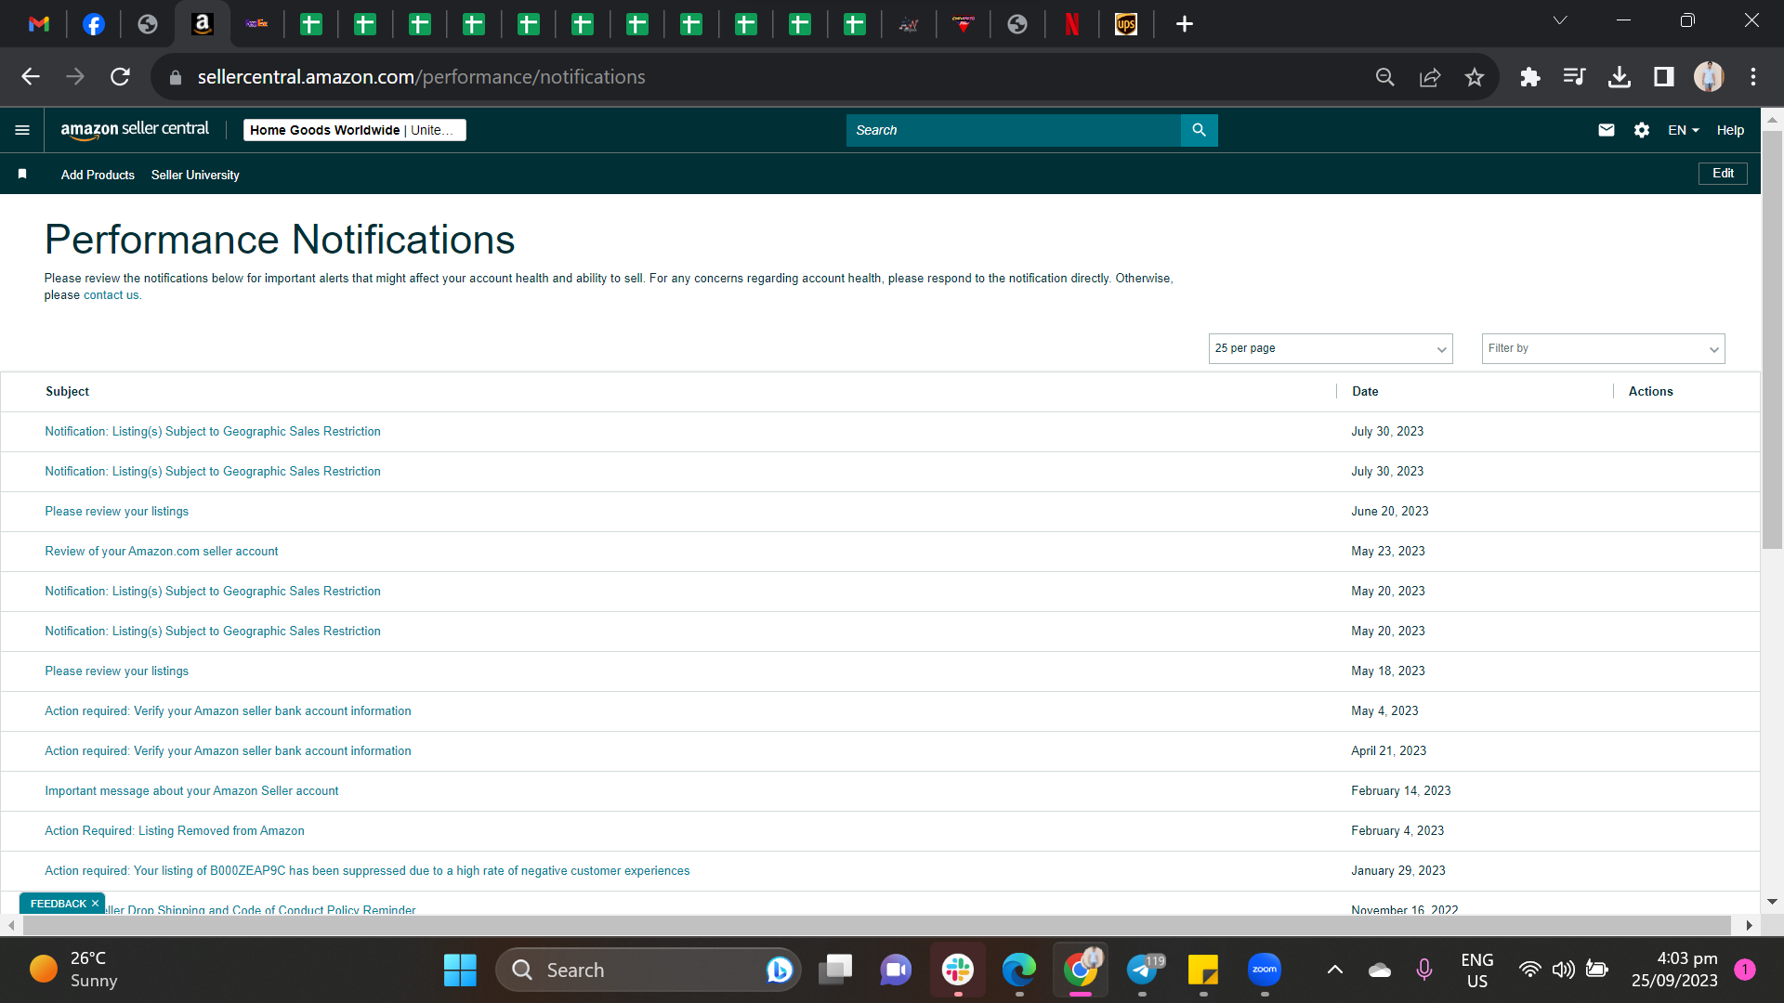Open the May 18 Please review your listings
The image size is (1784, 1003).
pyautogui.click(x=117, y=671)
